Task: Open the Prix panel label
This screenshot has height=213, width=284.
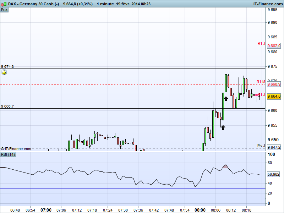Action: coord(4,10)
